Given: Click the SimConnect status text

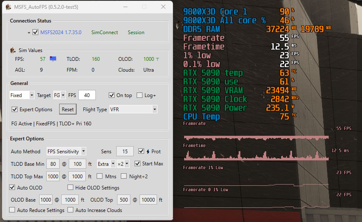Looking at the screenshot, I should click(x=105, y=32).
